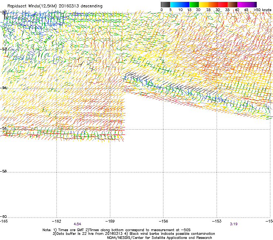Click the 'Times are GMT' note line
Screen dimensions: 273x240
point(117,230)
